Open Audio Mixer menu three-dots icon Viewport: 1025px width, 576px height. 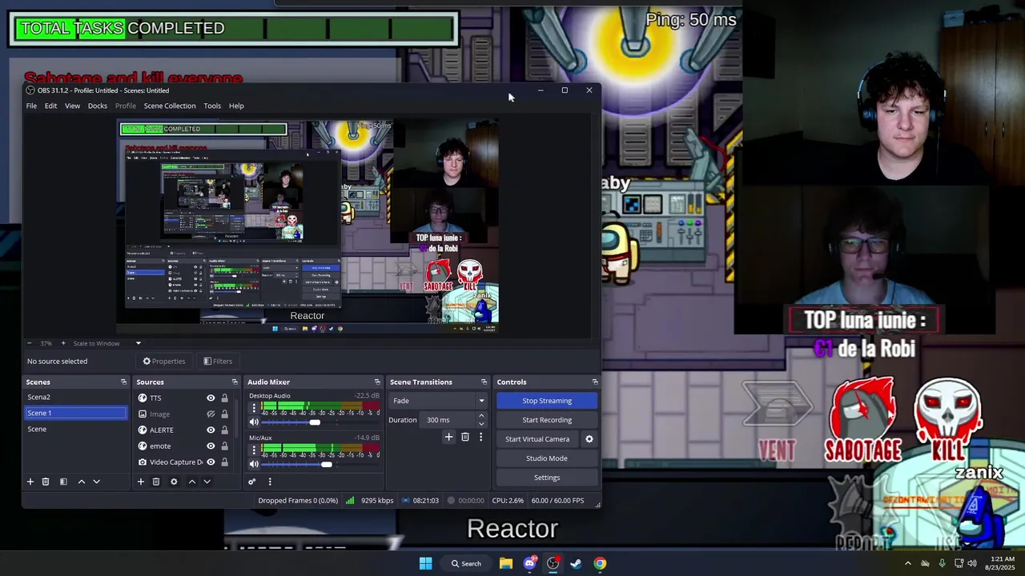click(270, 482)
